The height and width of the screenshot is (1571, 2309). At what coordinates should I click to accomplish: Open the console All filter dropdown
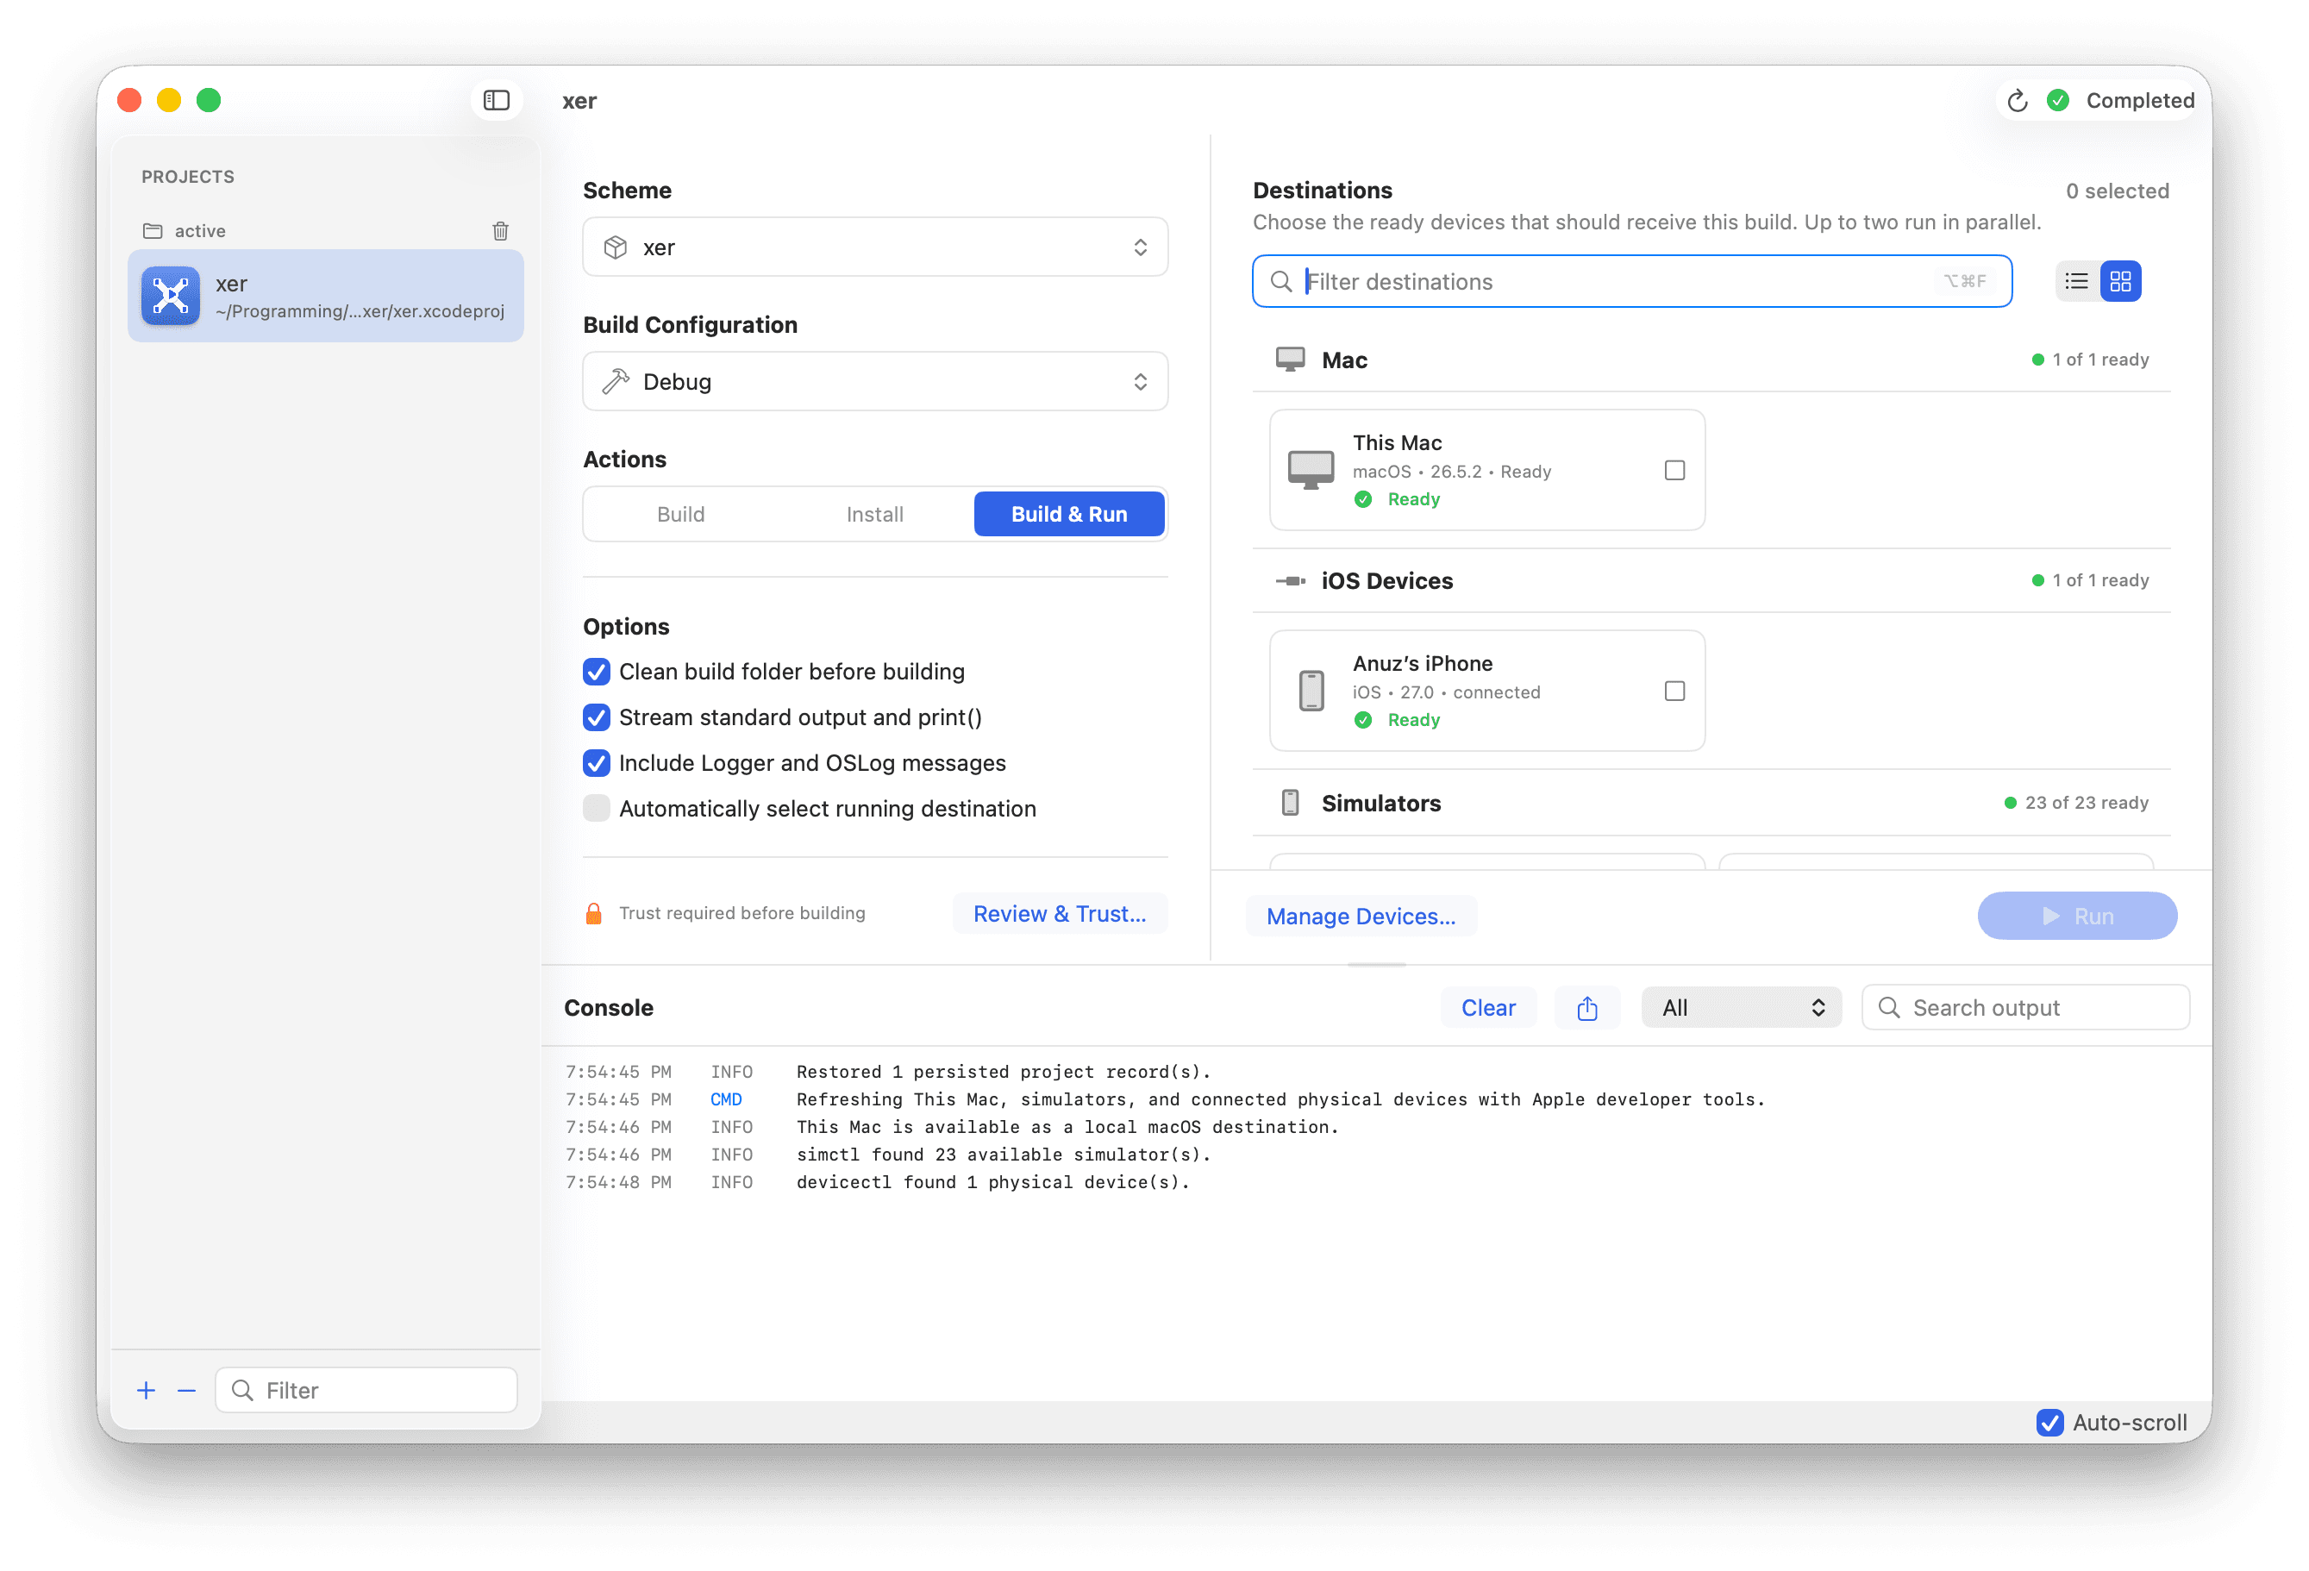tap(1741, 1008)
